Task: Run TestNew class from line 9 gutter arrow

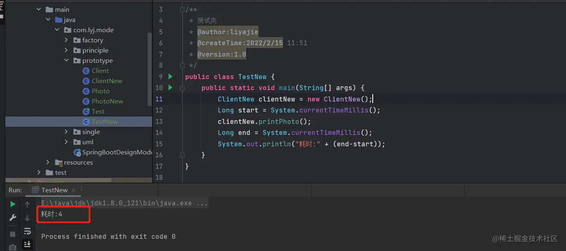Action: (x=170, y=77)
